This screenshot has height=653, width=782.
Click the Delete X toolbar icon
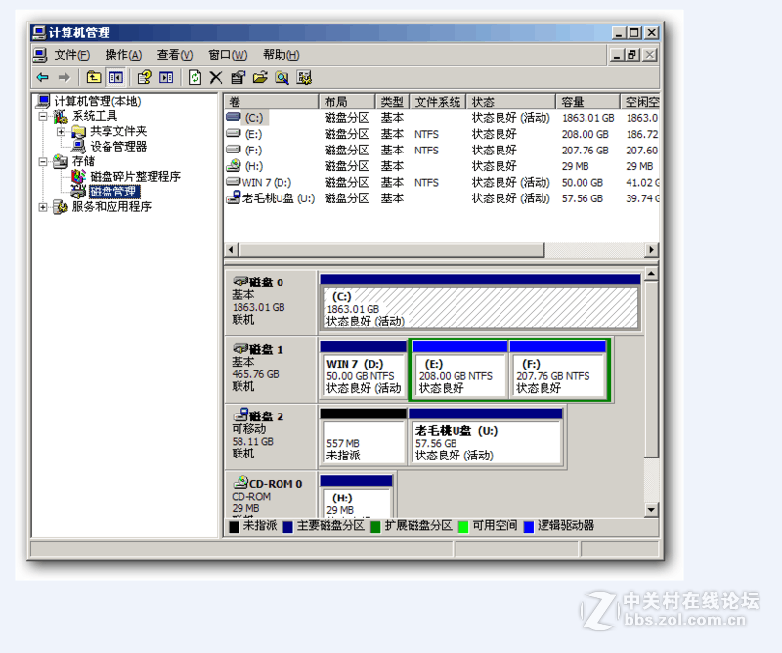click(216, 77)
